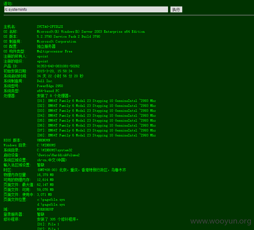Select x64-based PC system type
The width and height of the screenshot is (254, 230).
point(48,91)
